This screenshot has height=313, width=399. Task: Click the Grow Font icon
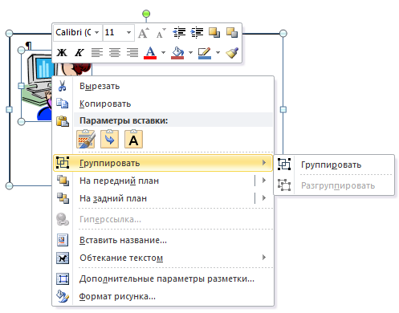point(144,33)
